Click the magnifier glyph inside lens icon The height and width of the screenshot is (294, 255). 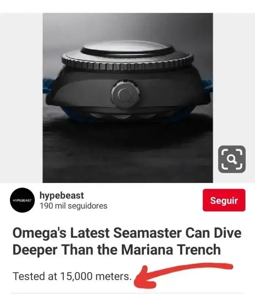tap(232, 159)
